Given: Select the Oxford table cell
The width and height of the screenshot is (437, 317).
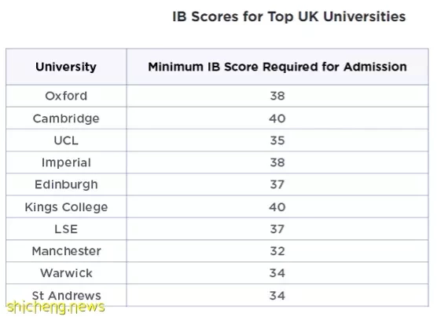Looking at the screenshot, I should coord(66,96).
